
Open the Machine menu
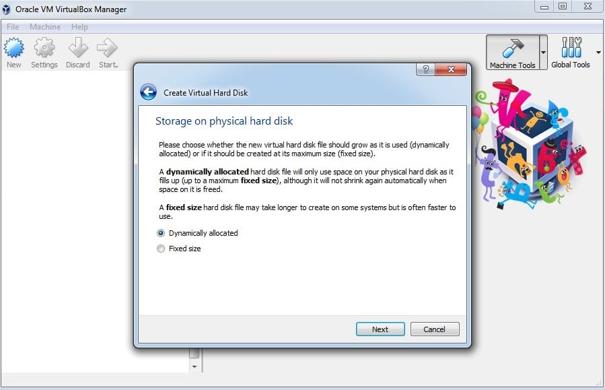click(45, 27)
